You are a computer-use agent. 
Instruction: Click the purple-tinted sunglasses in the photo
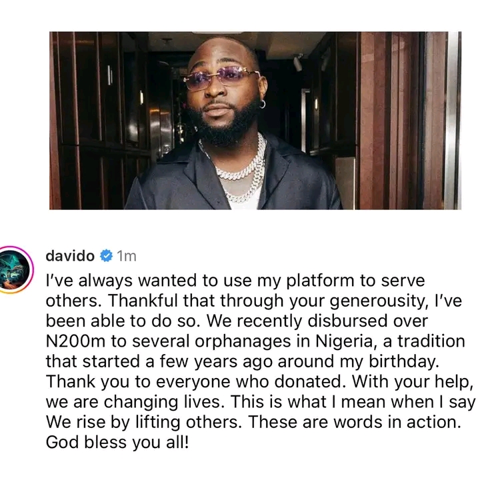coord(221,77)
